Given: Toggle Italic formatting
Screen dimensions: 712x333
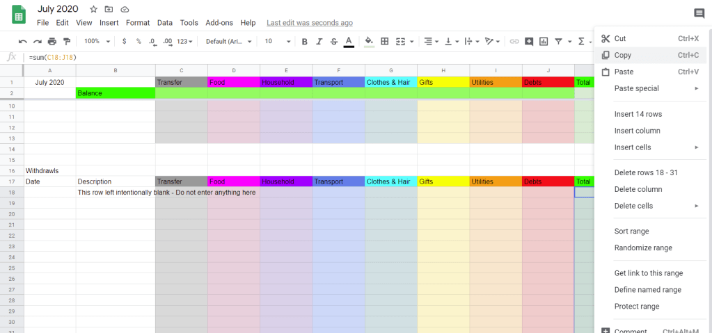Looking at the screenshot, I should coord(319,42).
